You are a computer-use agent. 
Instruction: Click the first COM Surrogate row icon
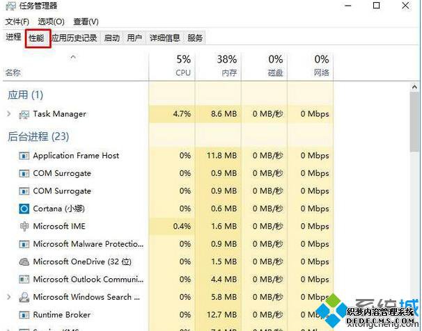24,174
